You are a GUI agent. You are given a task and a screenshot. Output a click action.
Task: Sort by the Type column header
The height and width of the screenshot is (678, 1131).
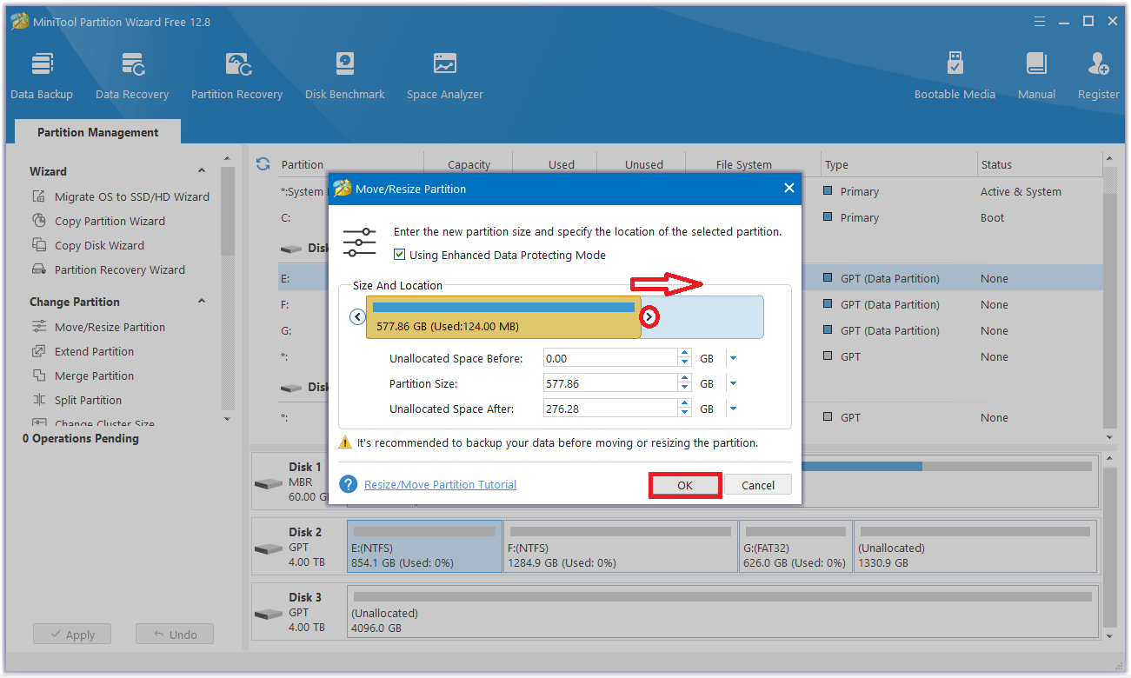tap(899, 164)
